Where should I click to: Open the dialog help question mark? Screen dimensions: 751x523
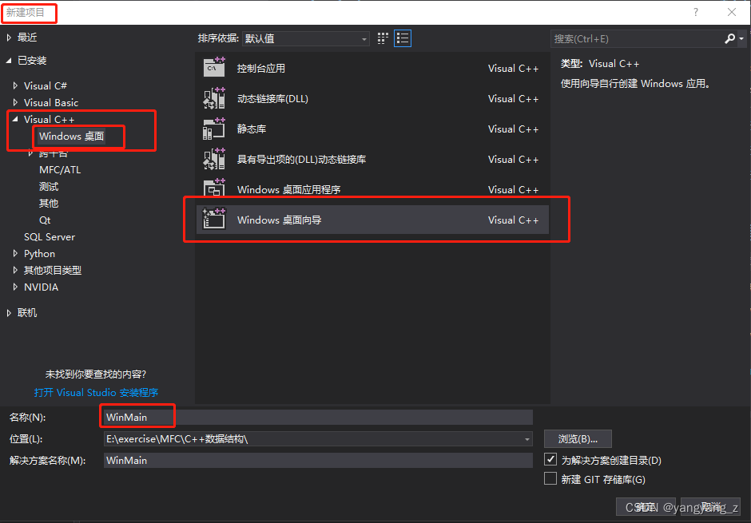[x=696, y=13]
